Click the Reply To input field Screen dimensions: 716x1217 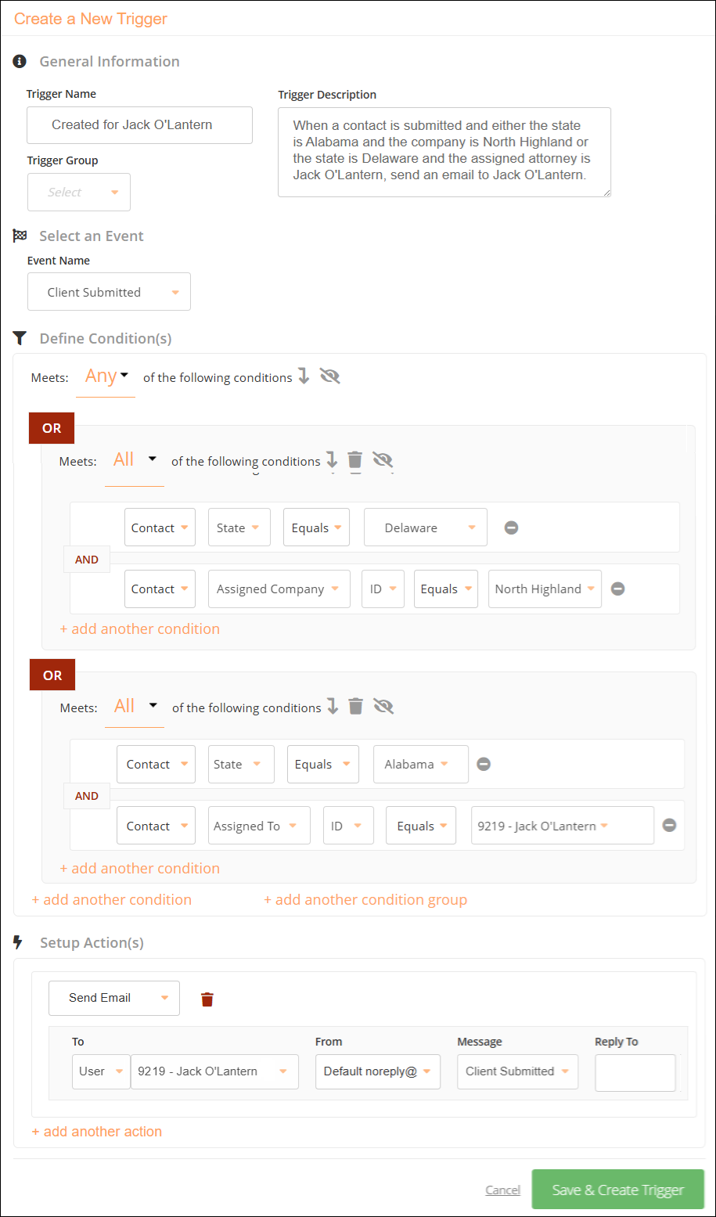point(635,1072)
